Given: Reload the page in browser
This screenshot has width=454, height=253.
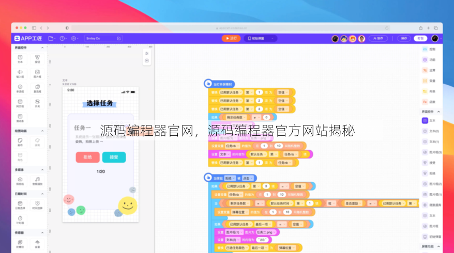Looking at the screenshot, I should [x=387, y=28].
